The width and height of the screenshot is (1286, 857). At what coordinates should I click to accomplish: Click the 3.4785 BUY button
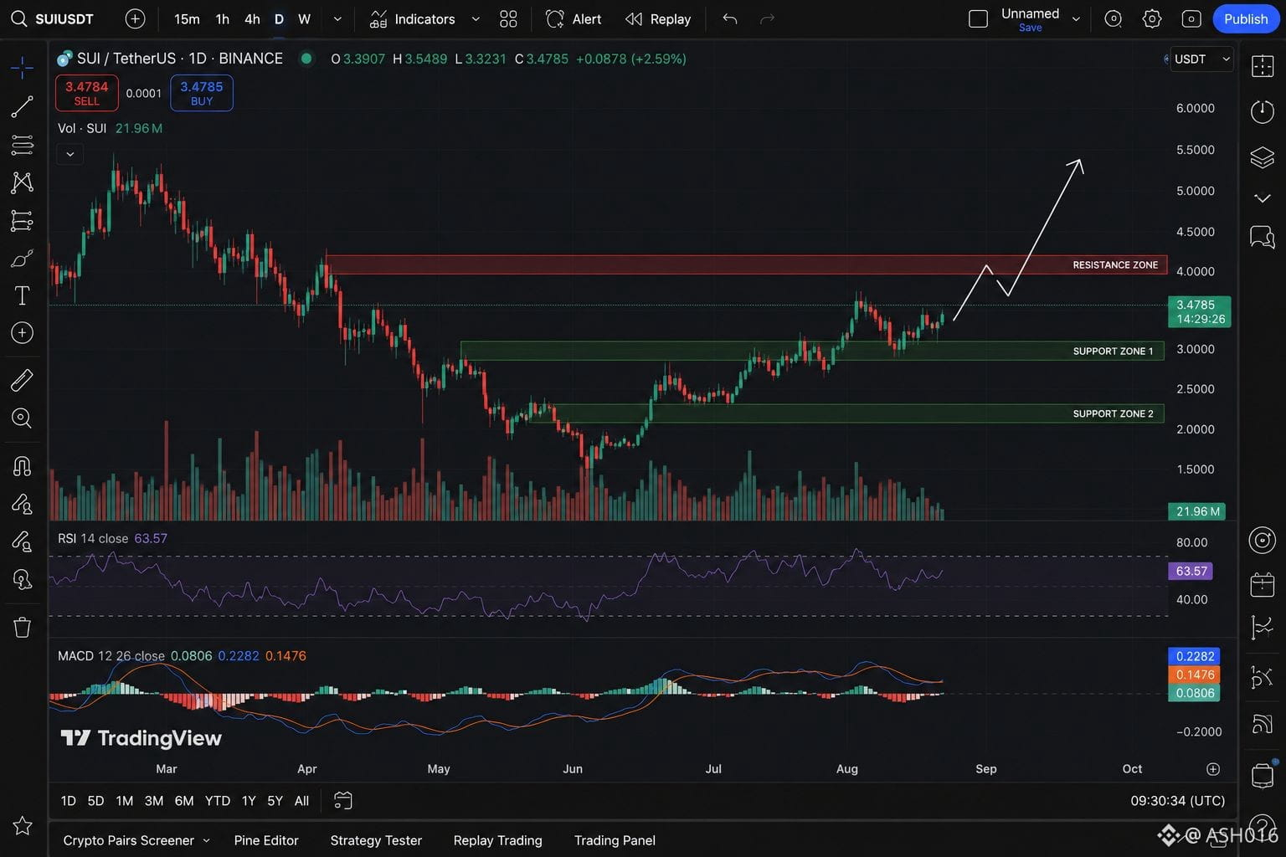point(202,93)
